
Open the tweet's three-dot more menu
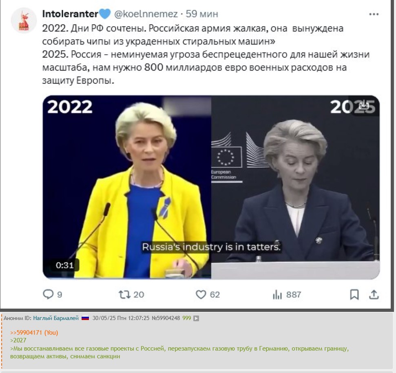pos(374,14)
